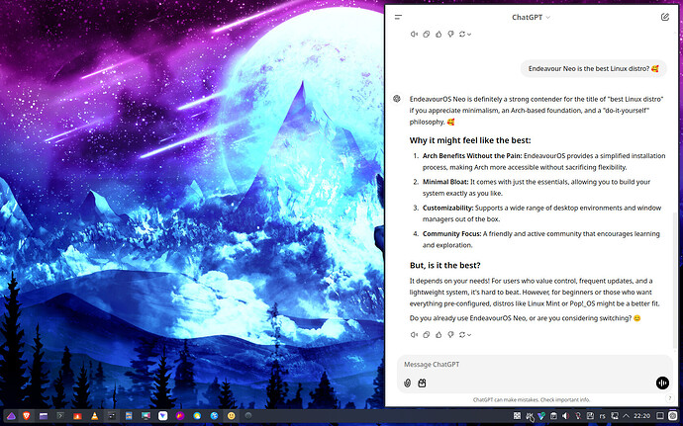Open the purple triangle application launcher in taskbar
This screenshot has width=683, height=426.
(x=11, y=416)
